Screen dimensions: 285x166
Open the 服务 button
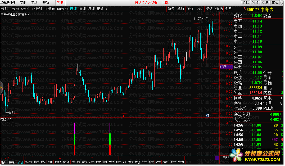click(275, 3)
